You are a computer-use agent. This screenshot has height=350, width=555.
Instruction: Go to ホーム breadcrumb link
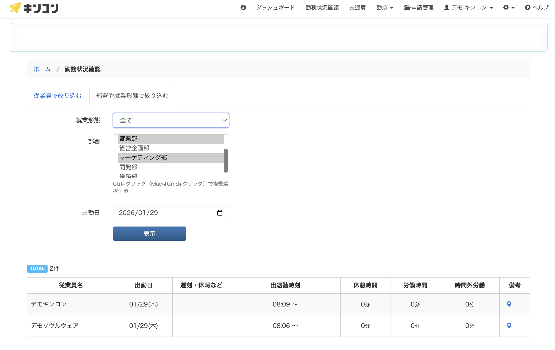coord(42,69)
